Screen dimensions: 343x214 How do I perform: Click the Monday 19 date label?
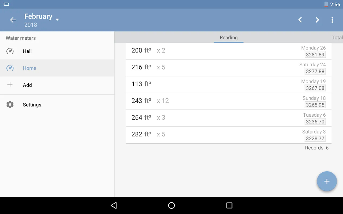[x=313, y=81]
